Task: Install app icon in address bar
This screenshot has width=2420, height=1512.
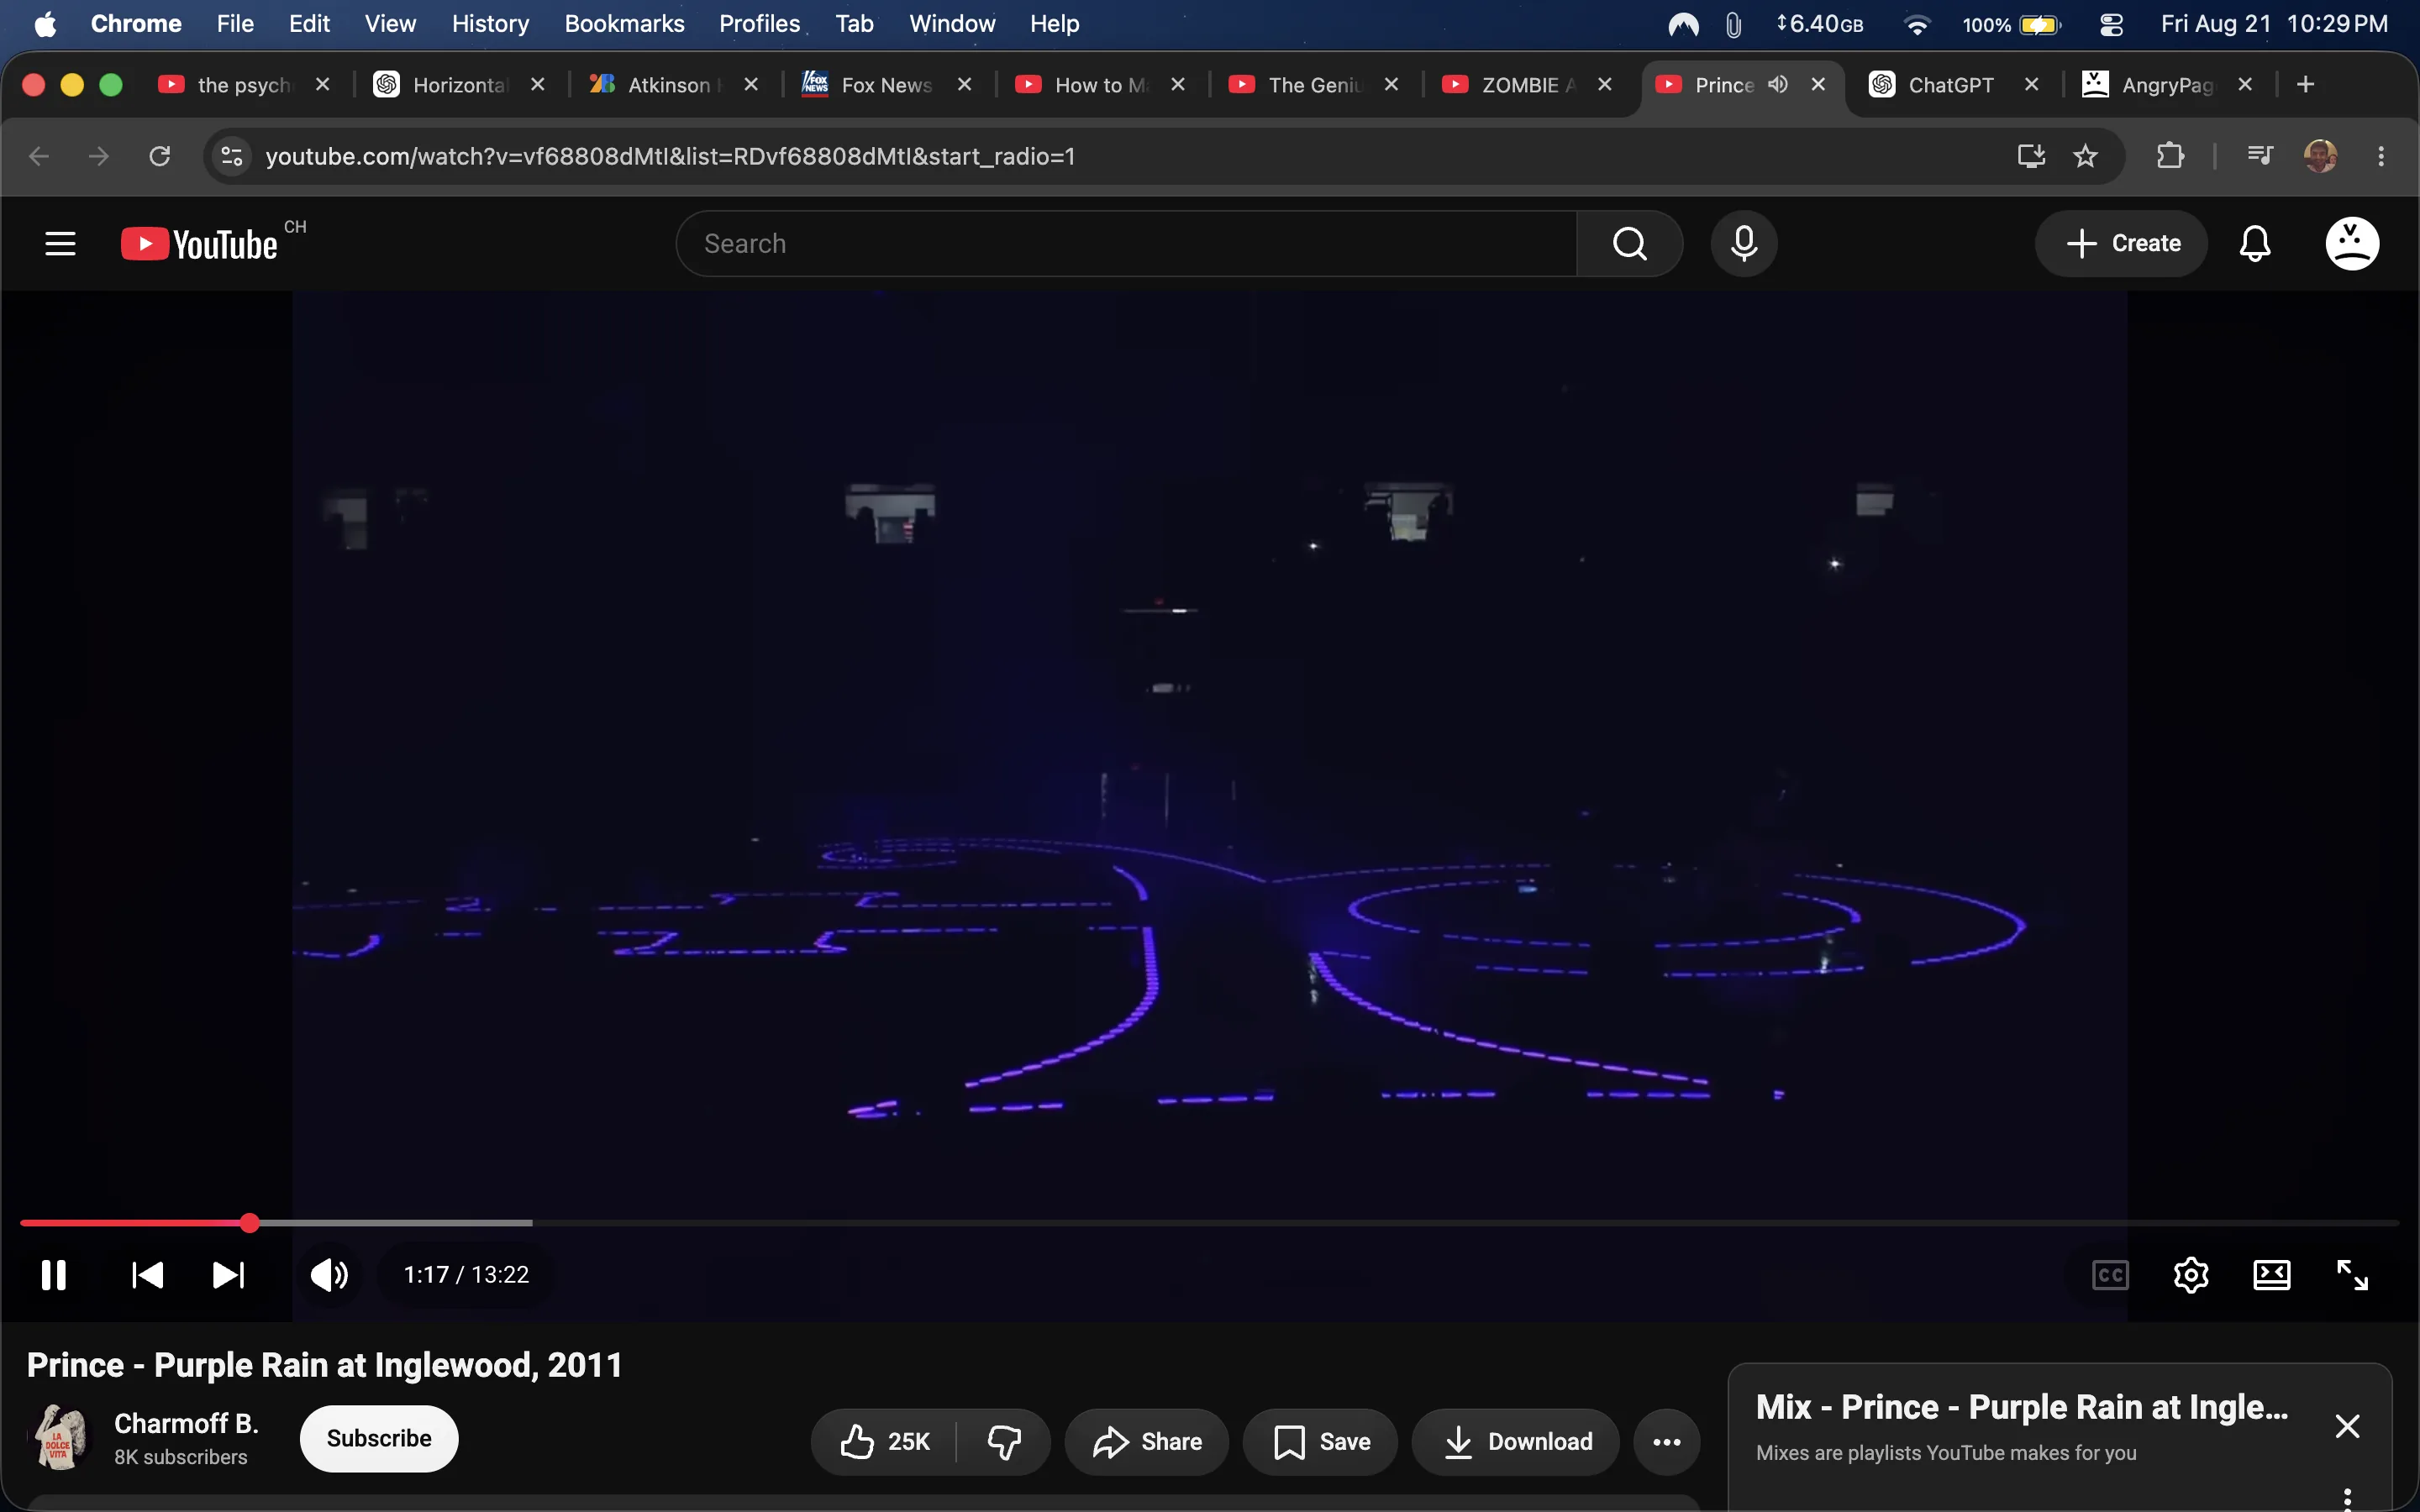Action: click(x=2030, y=156)
